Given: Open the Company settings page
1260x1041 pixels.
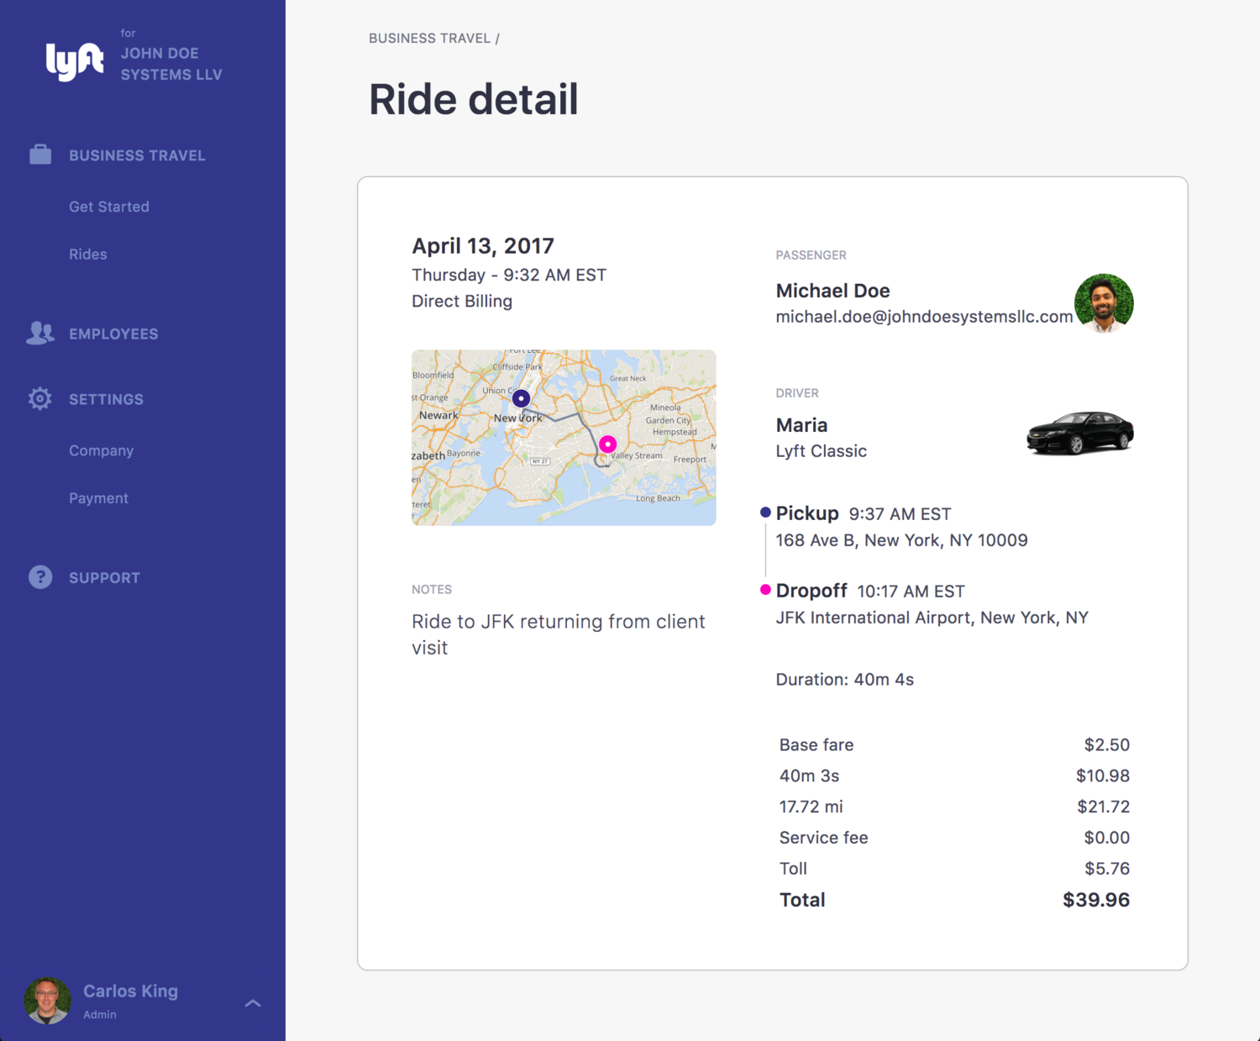Looking at the screenshot, I should [x=101, y=450].
